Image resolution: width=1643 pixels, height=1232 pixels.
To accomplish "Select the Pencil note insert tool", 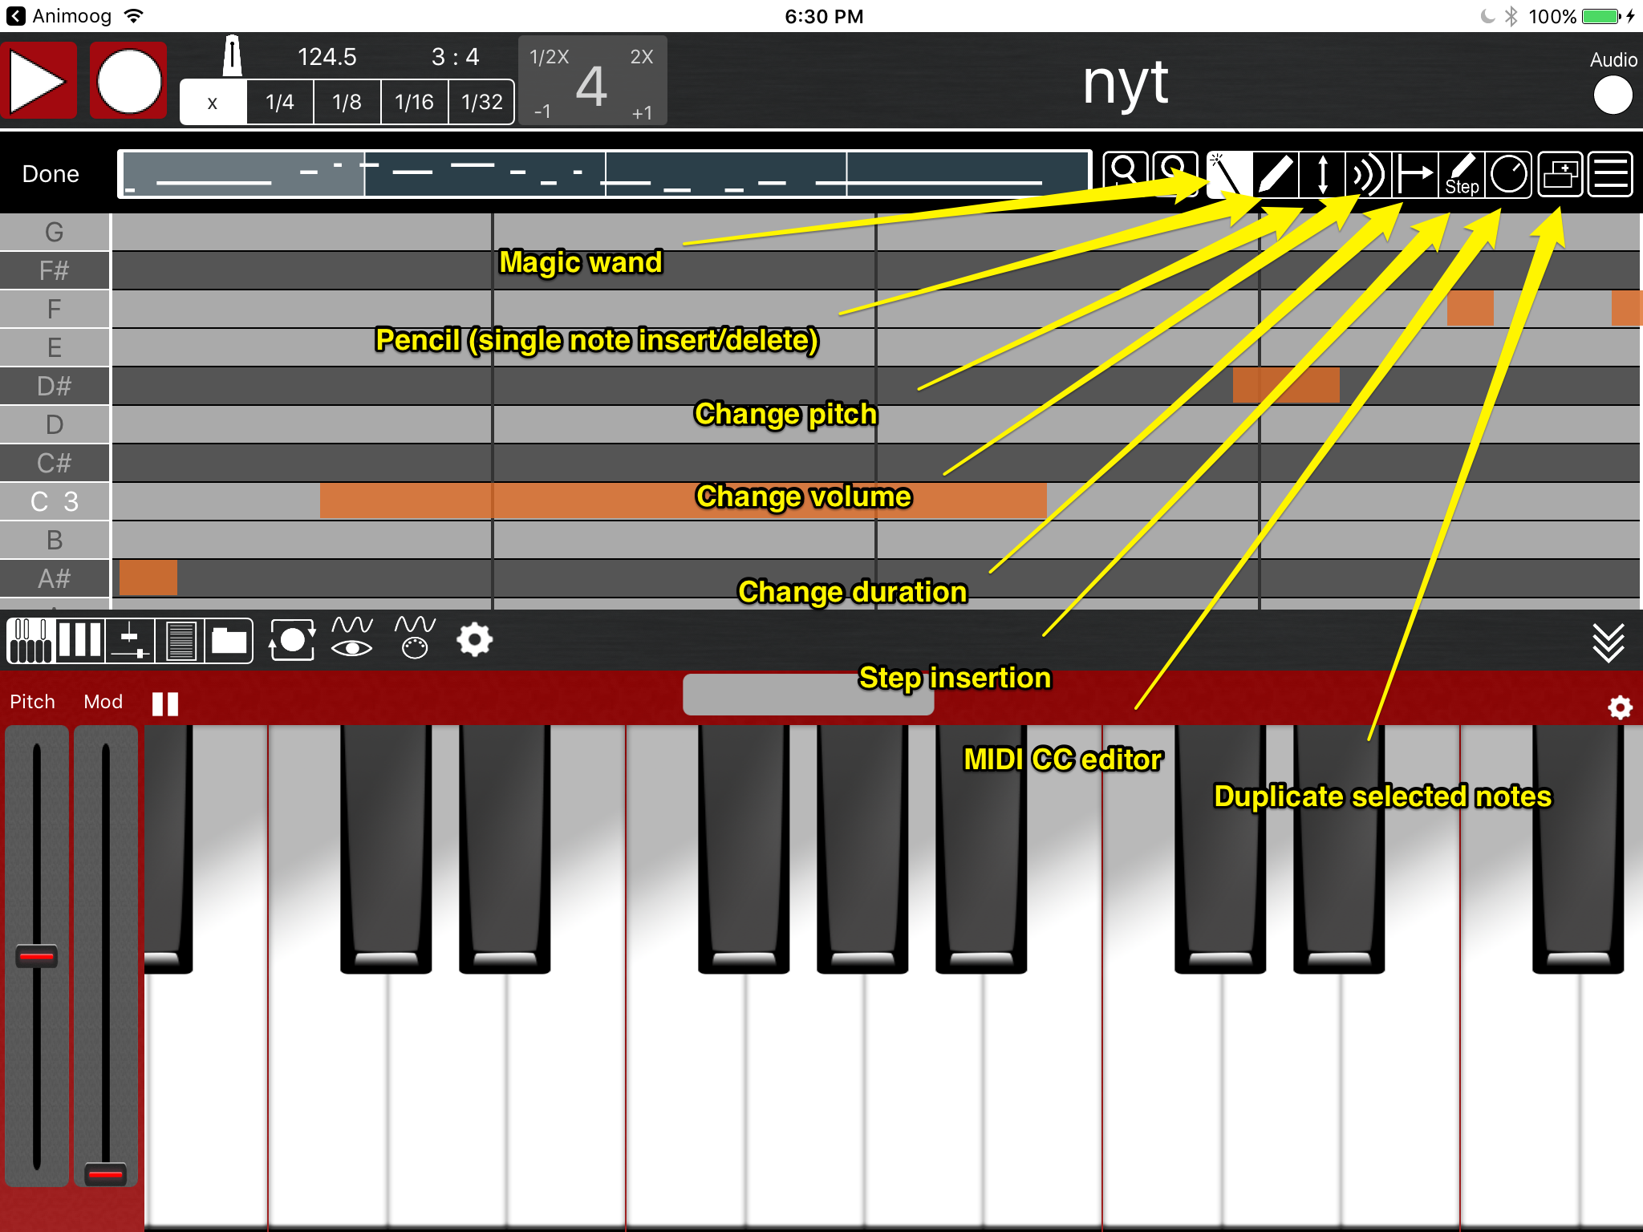I will (1276, 174).
